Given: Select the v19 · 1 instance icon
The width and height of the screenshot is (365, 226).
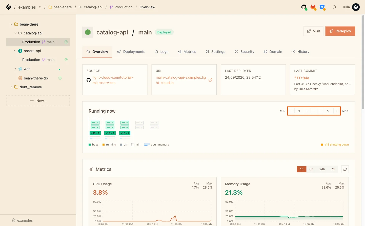Looking at the screenshot, I should [x=95, y=129].
